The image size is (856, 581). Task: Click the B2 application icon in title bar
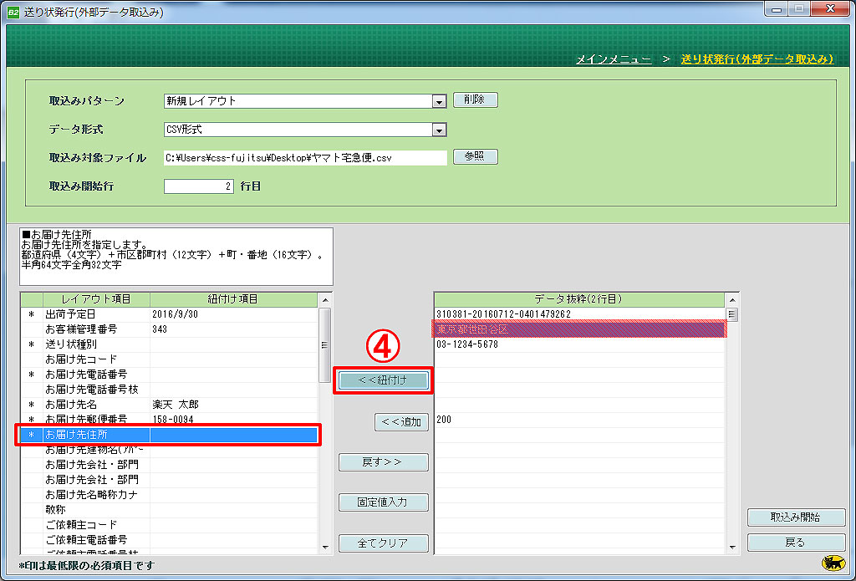(13, 13)
